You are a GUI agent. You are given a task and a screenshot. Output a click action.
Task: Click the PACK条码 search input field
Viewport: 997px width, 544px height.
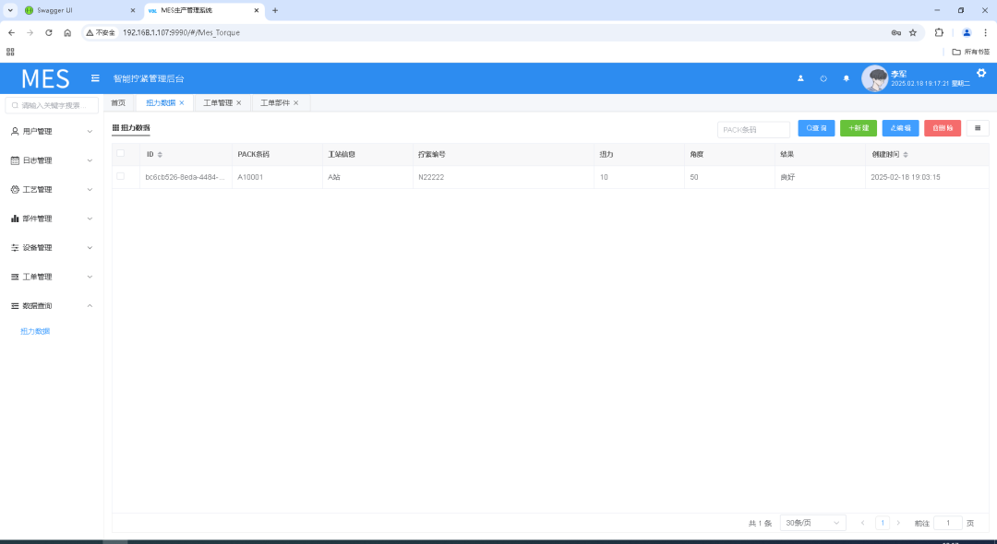[753, 130]
